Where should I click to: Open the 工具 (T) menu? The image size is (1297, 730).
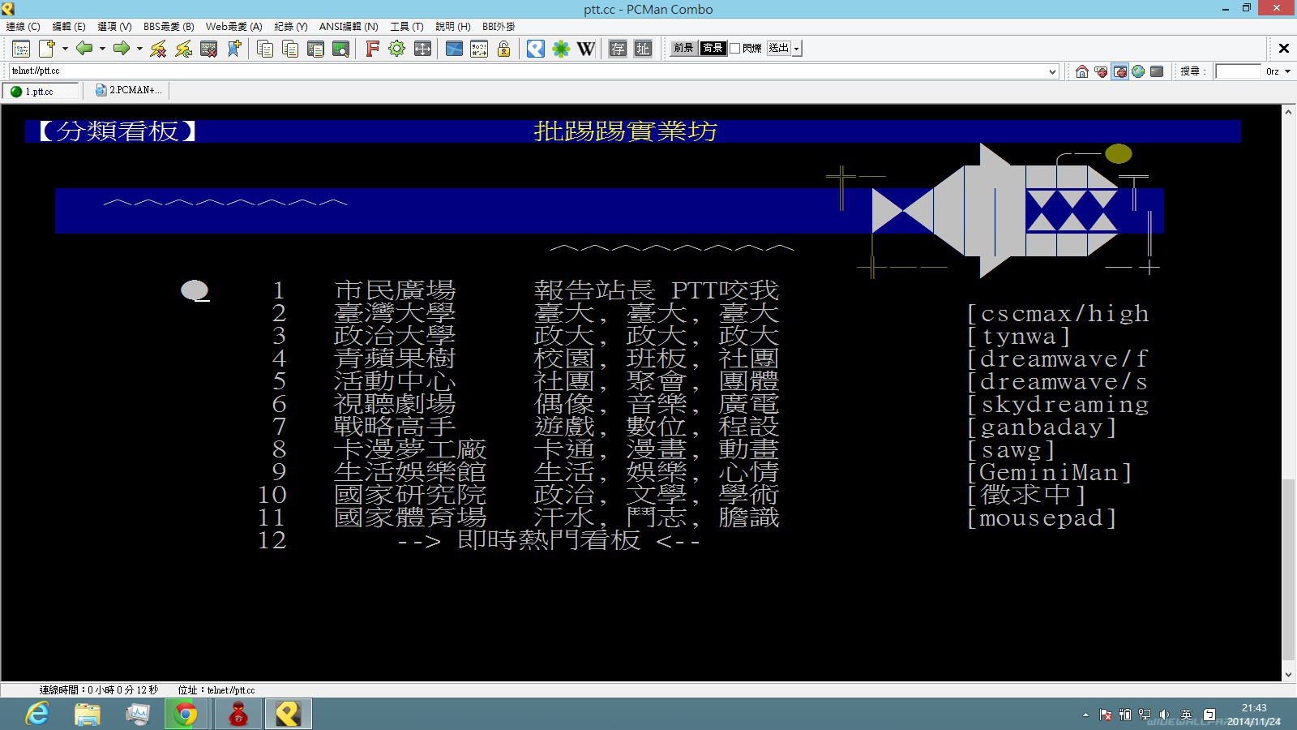407,27
